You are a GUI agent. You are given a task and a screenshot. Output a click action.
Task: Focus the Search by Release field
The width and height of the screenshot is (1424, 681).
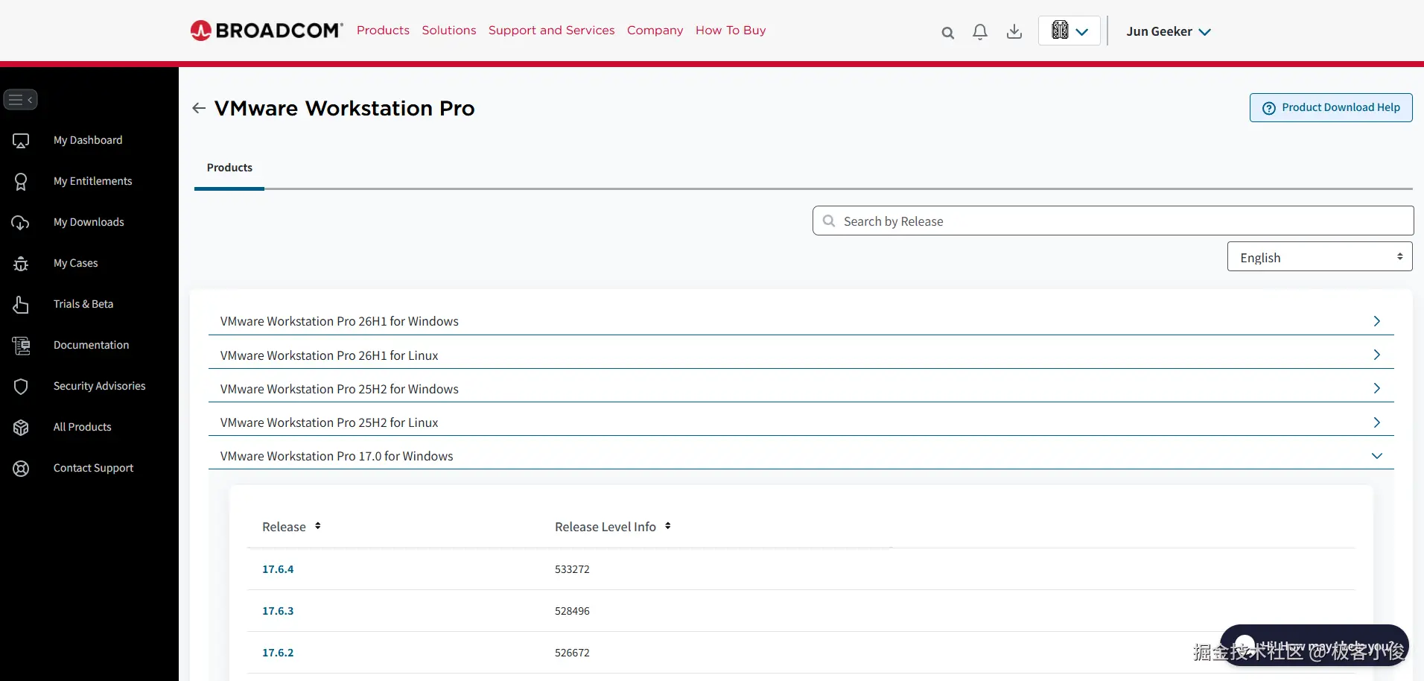[1113, 221]
